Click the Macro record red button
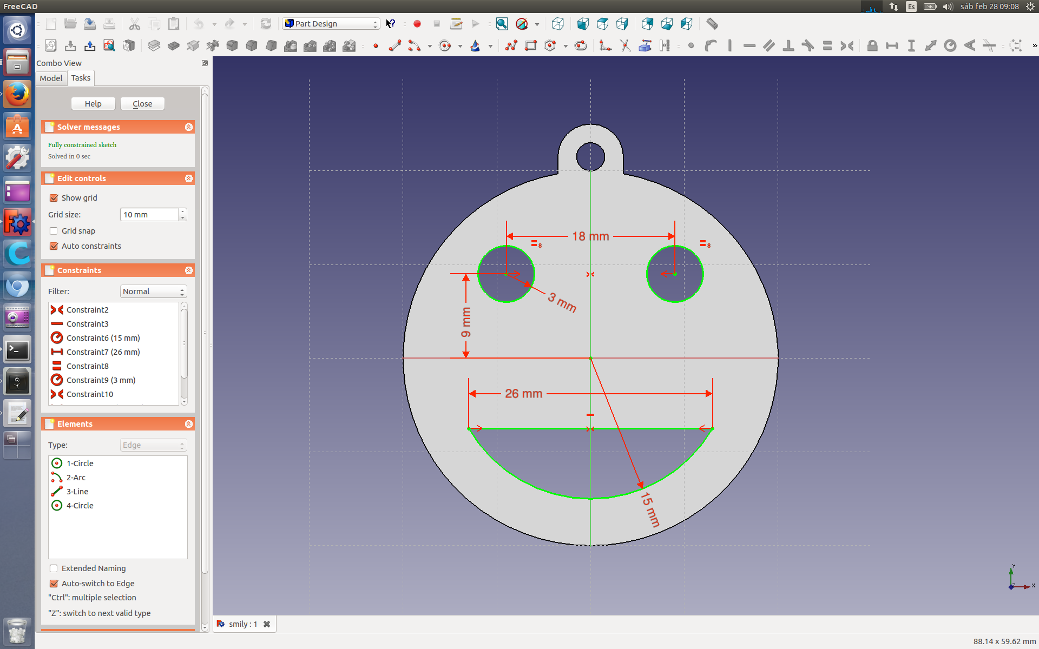This screenshot has height=649, width=1039. point(417,24)
